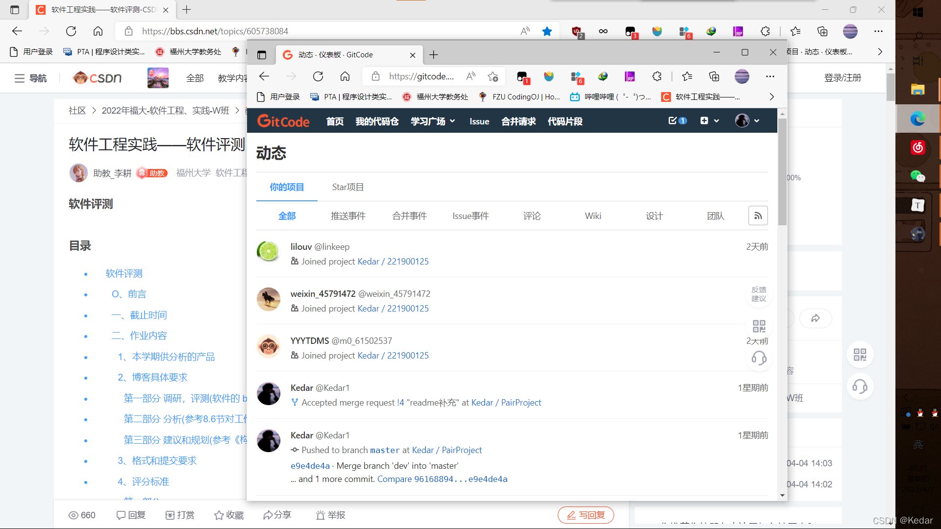
Task: Open the GitCode to-do checklist icon
Action: 673,120
